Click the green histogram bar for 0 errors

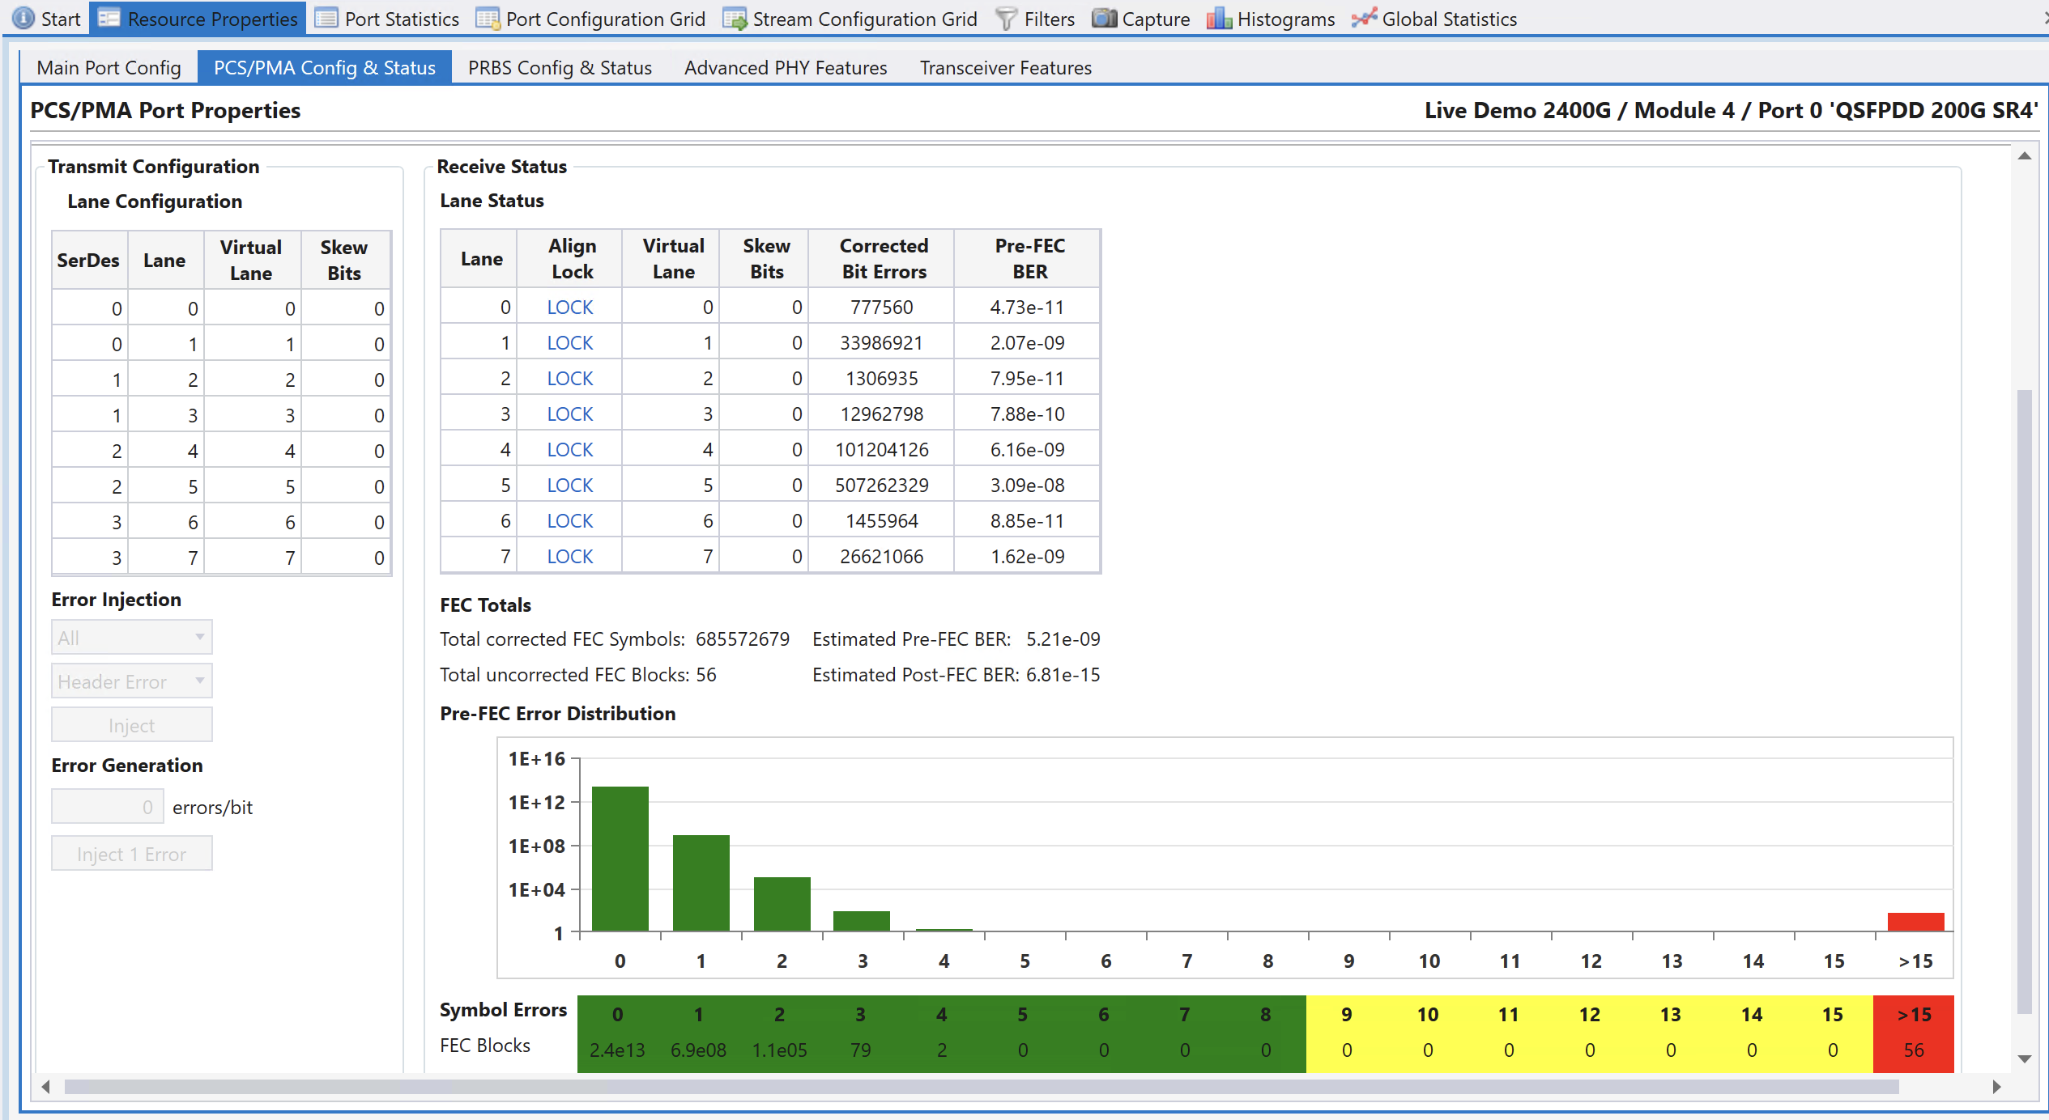tap(620, 858)
